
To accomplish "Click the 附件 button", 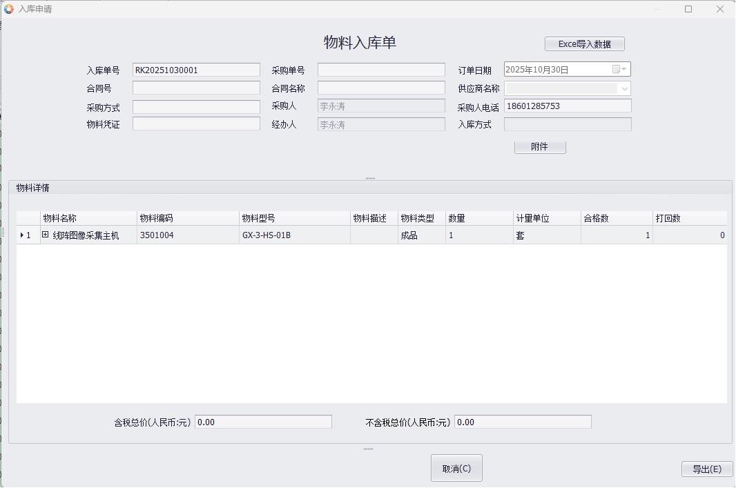I will (539, 147).
